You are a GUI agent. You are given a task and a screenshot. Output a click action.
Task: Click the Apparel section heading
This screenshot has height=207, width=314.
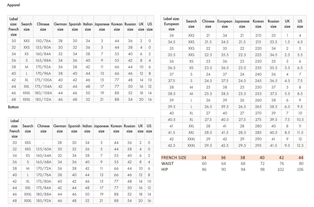coord(13,5)
